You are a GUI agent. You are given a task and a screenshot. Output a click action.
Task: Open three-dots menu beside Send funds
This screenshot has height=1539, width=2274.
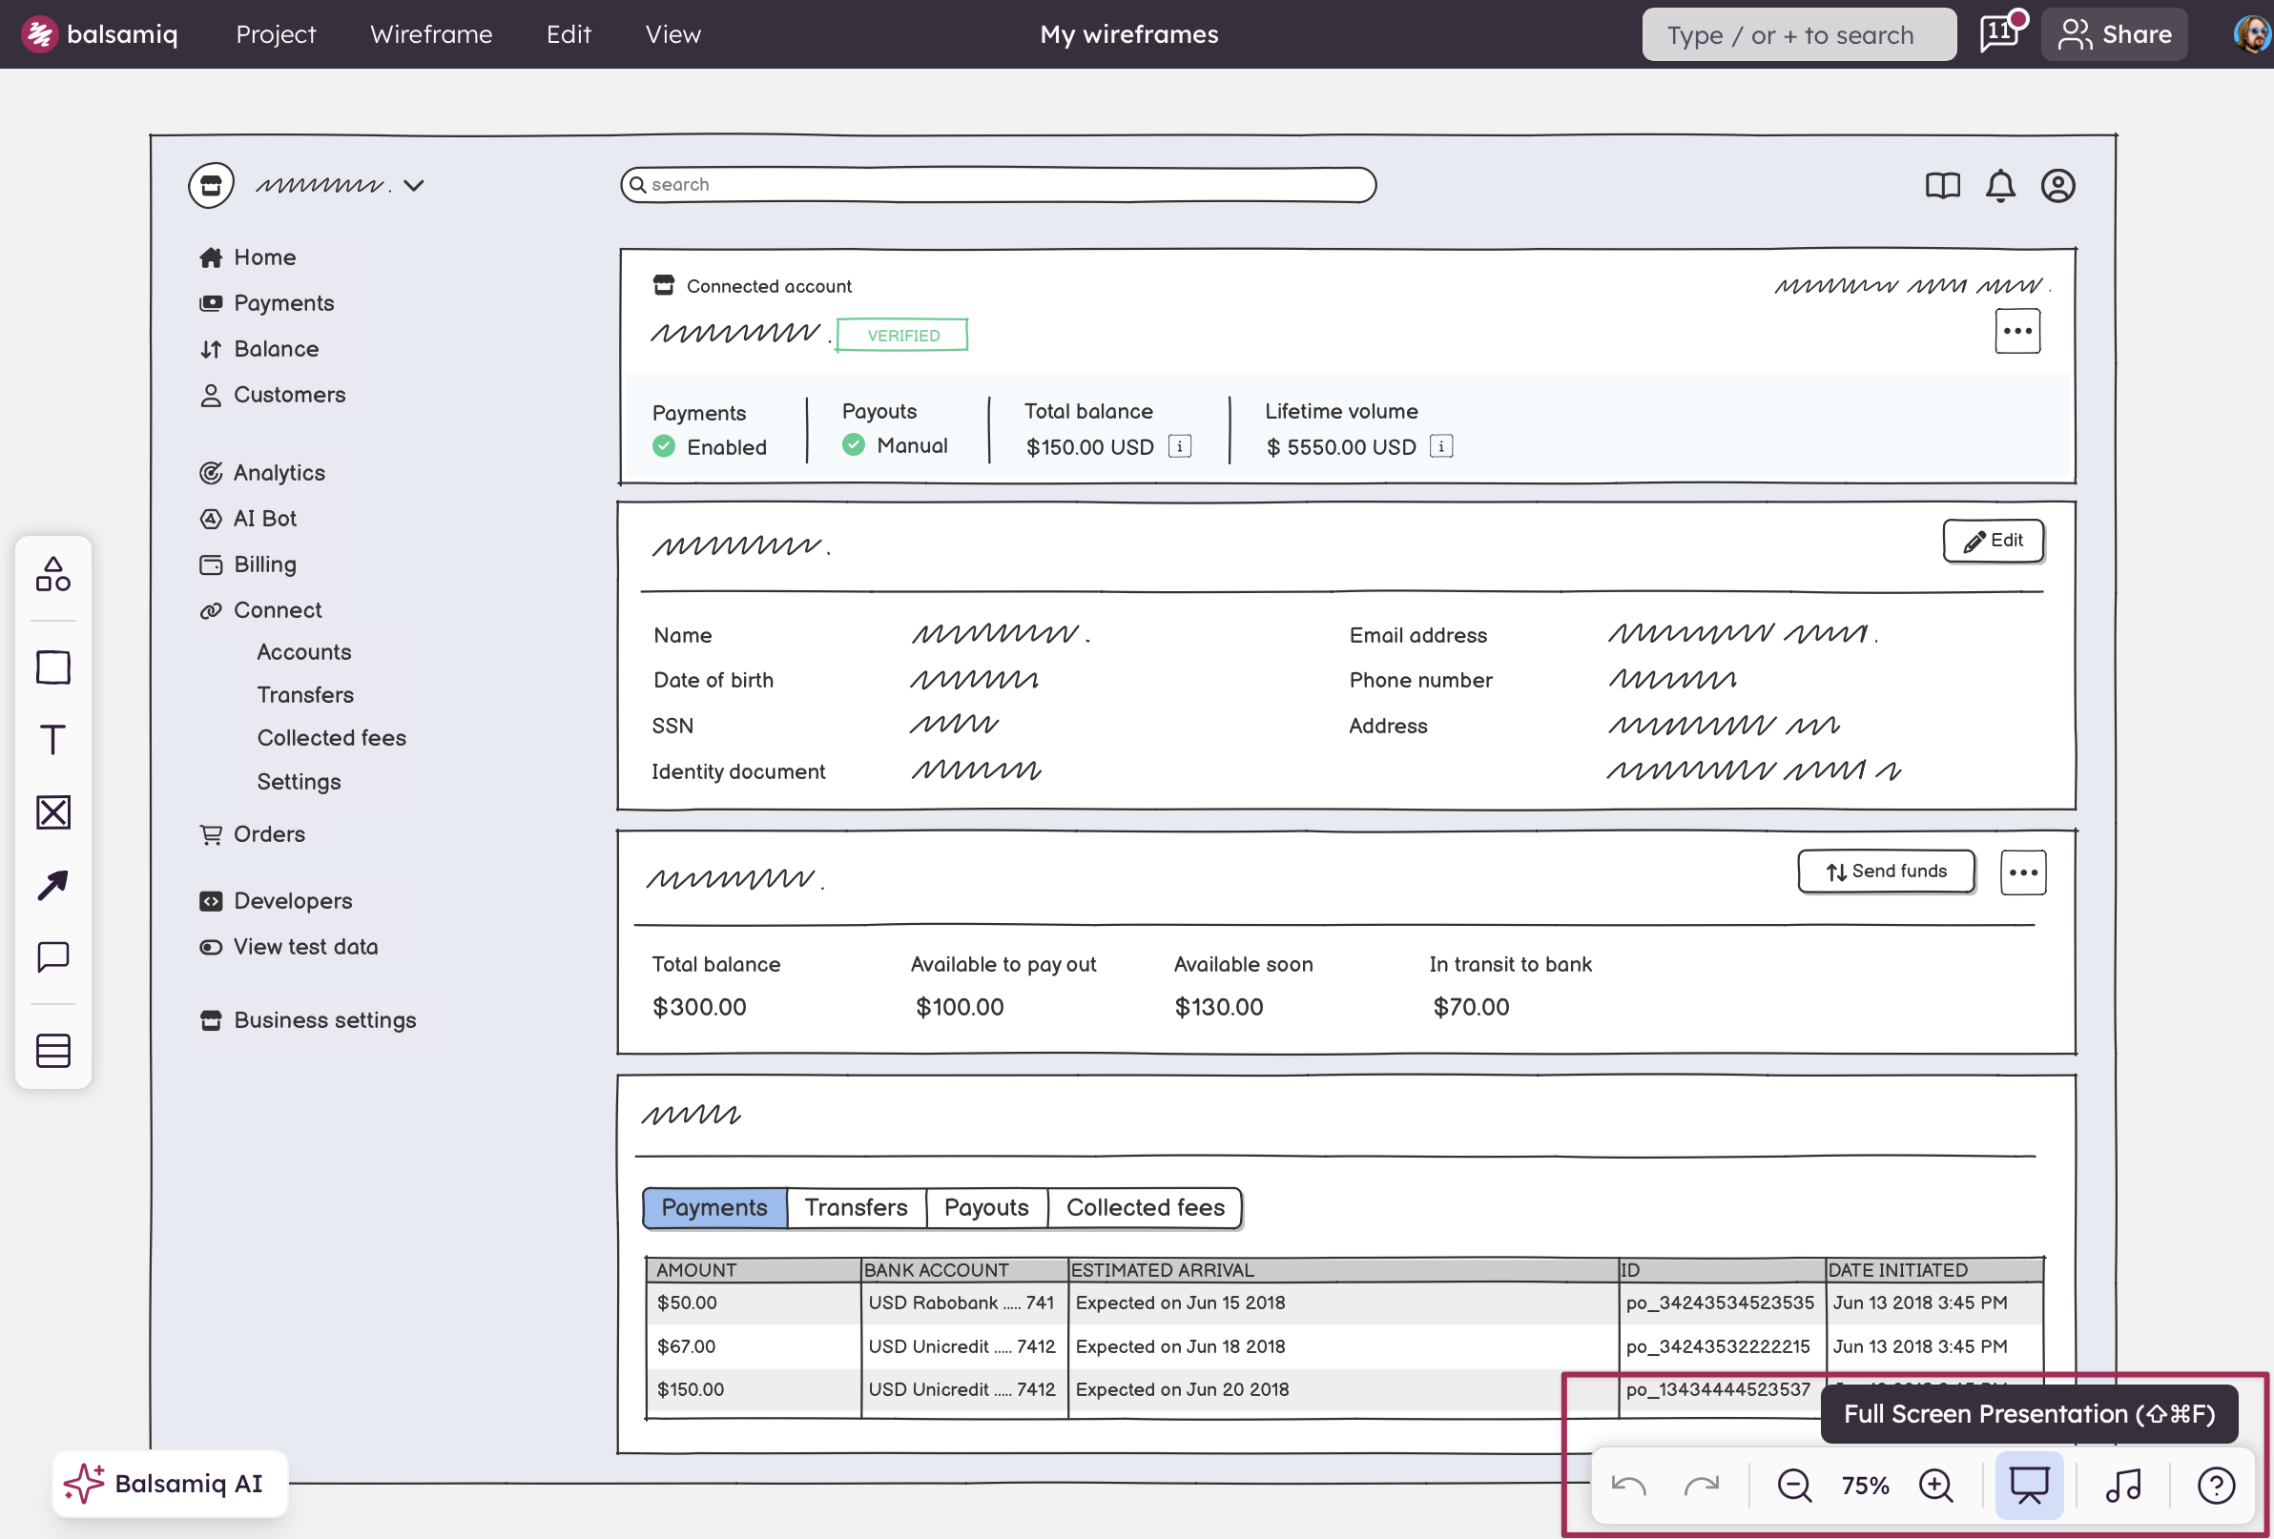[x=2023, y=872]
